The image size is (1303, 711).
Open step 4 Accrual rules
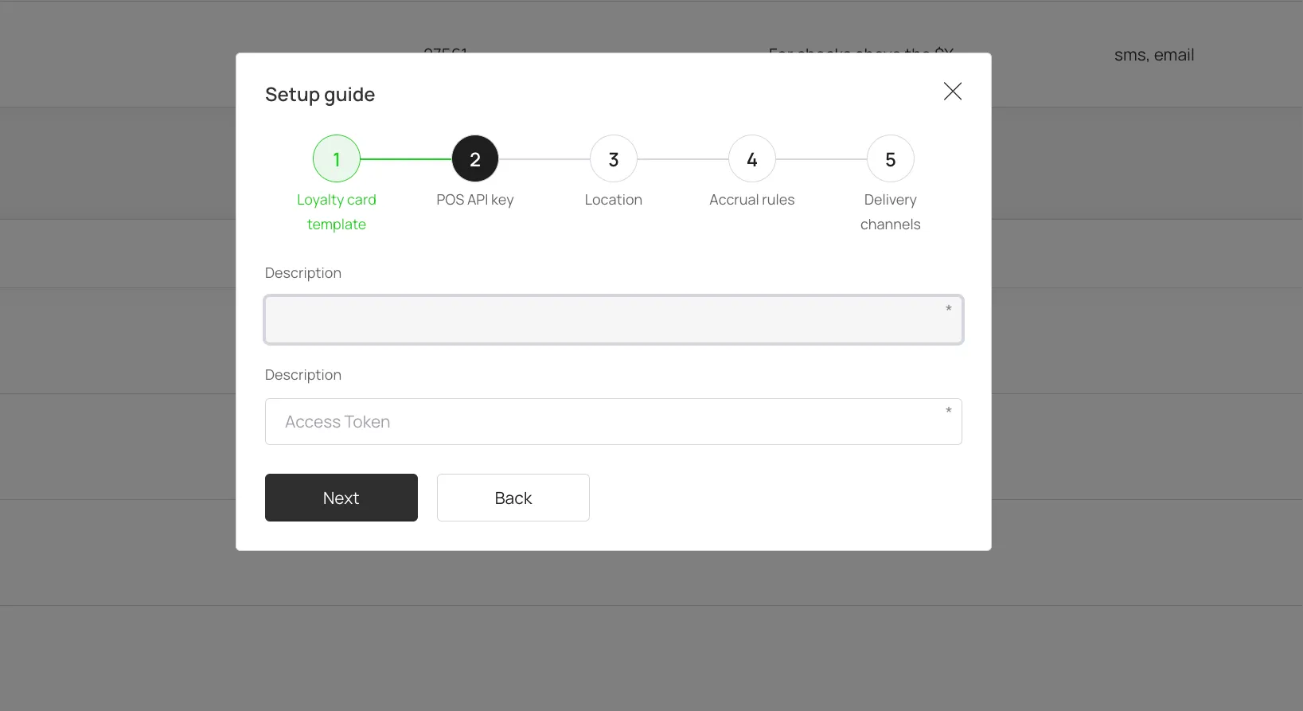pos(752,159)
